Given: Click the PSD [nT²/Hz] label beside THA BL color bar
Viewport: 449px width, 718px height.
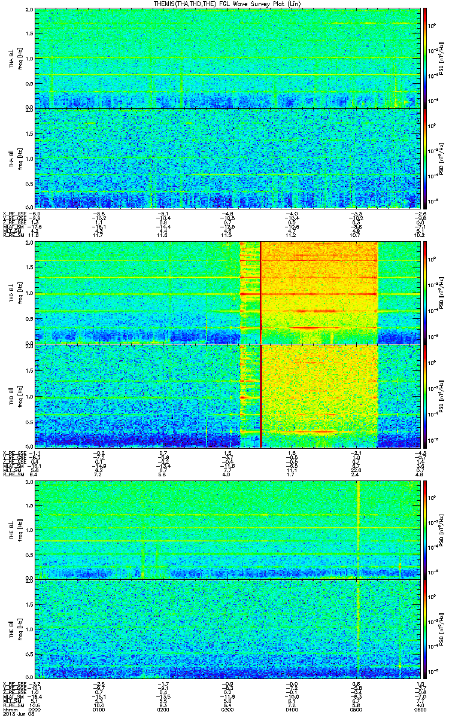Looking at the screenshot, I should tap(442, 58).
